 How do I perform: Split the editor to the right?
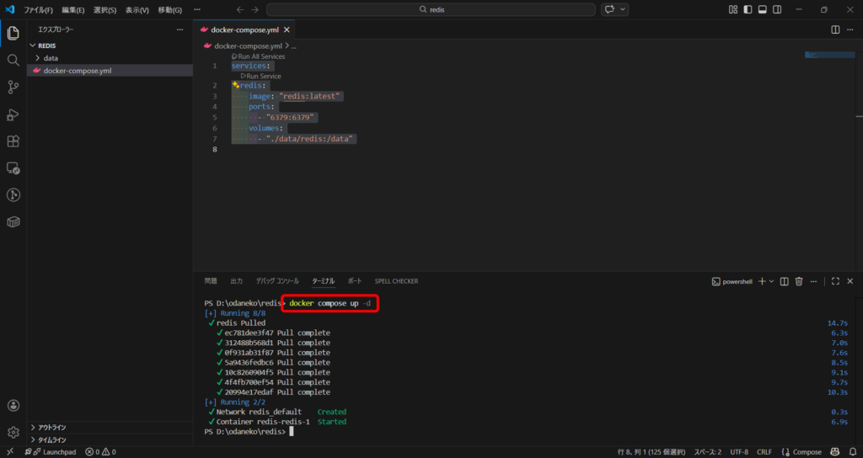click(x=835, y=29)
